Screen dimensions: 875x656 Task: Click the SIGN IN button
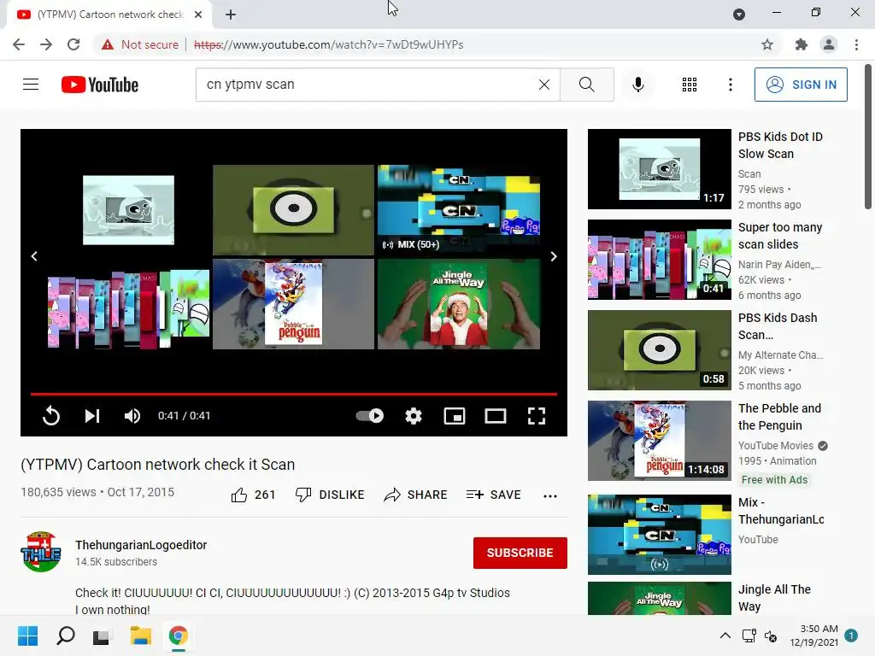click(x=801, y=85)
